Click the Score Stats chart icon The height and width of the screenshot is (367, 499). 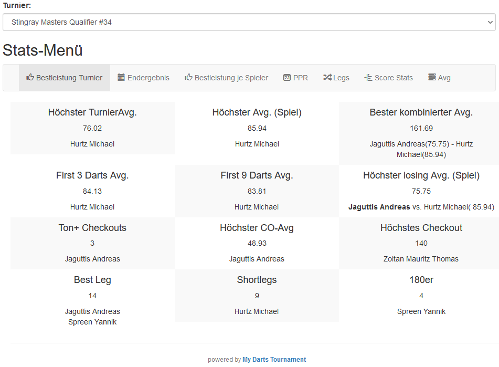[x=368, y=78]
